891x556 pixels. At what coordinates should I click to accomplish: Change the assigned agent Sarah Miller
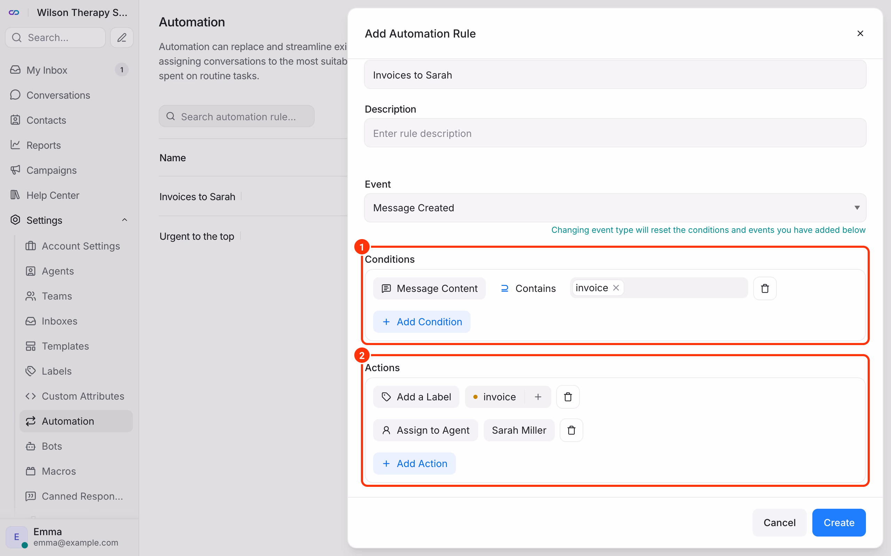(519, 430)
